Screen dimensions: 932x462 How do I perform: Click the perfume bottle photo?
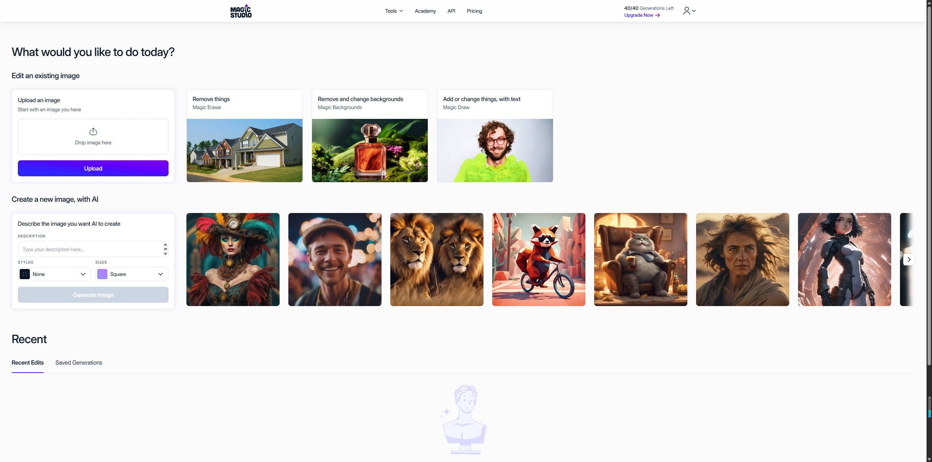370,150
